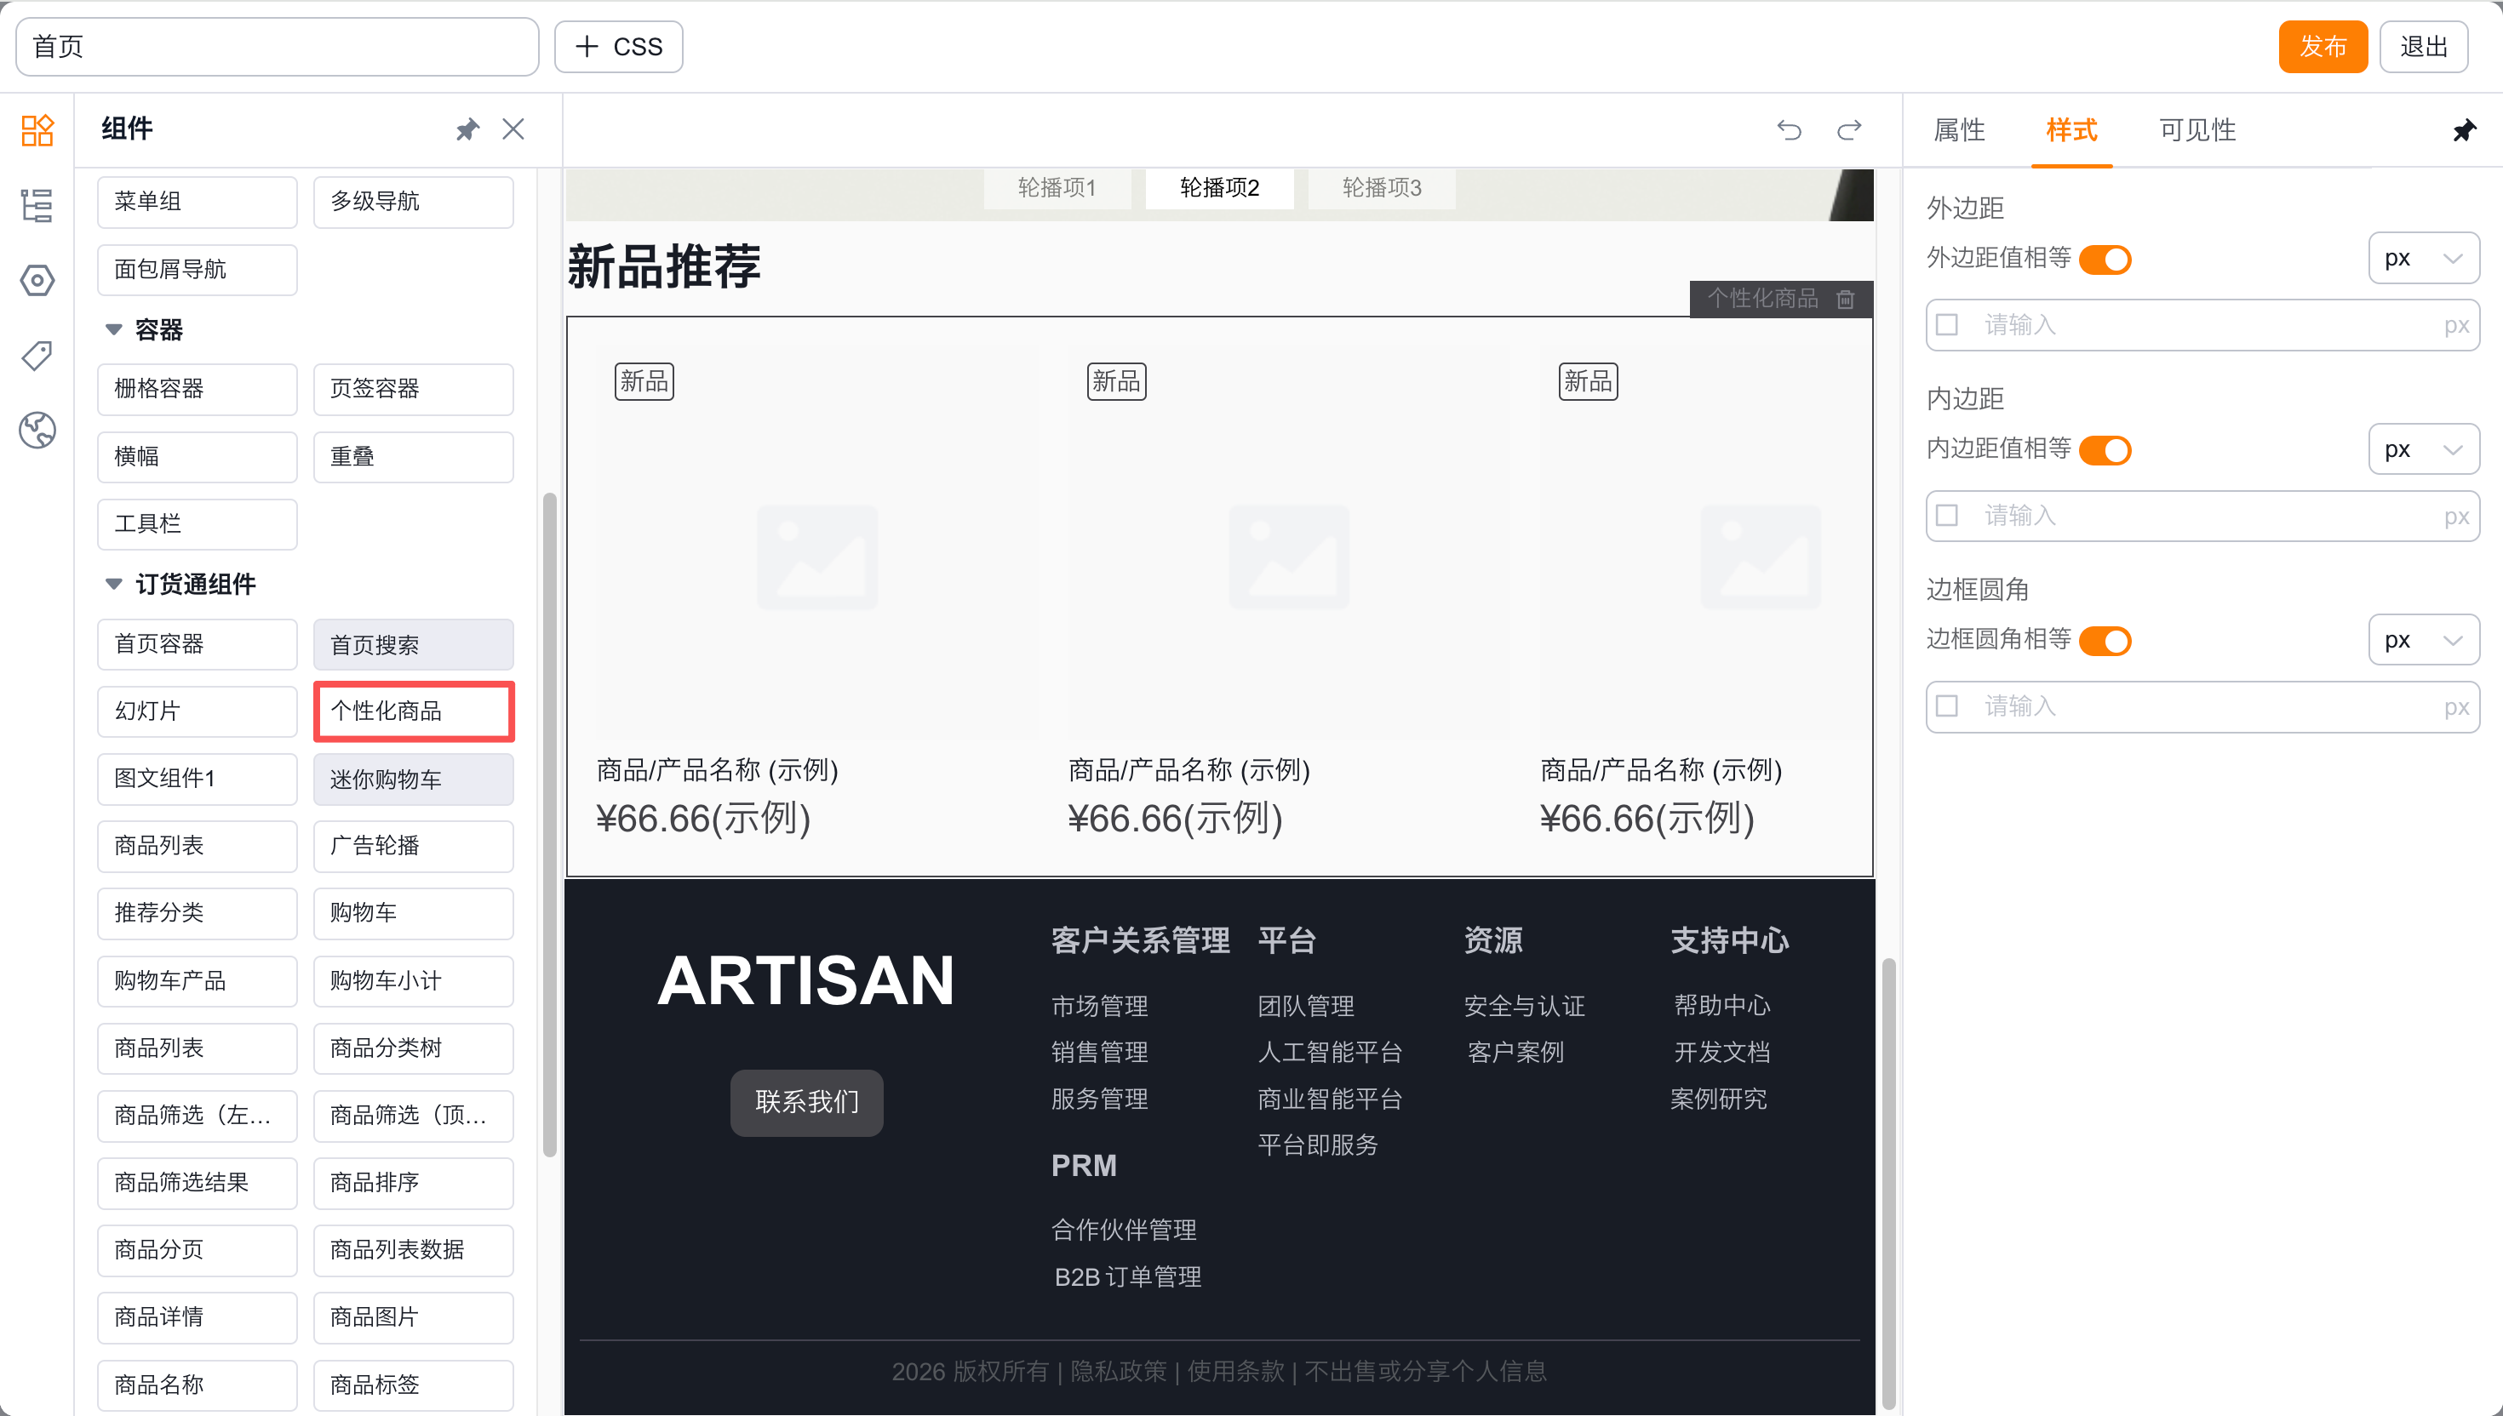The height and width of the screenshot is (1416, 2503).
Task: Switch to the 属性 tab
Action: pos(1958,129)
